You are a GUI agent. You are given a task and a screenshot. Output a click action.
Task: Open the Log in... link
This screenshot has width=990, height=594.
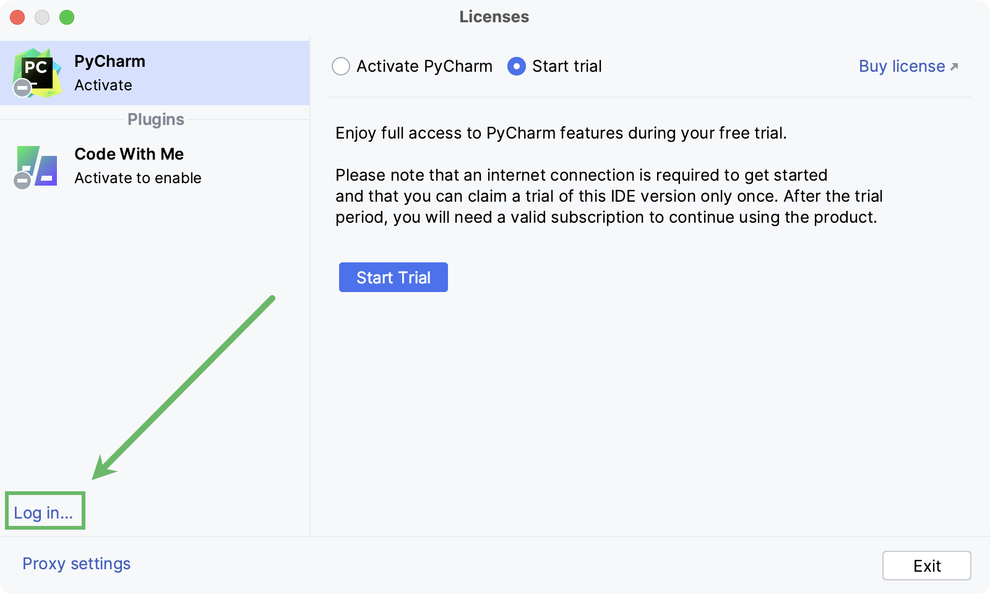pyautogui.click(x=45, y=511)
